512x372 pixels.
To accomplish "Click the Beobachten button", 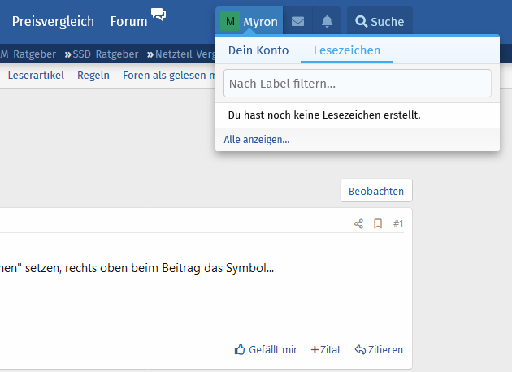I will pos(376,191).
